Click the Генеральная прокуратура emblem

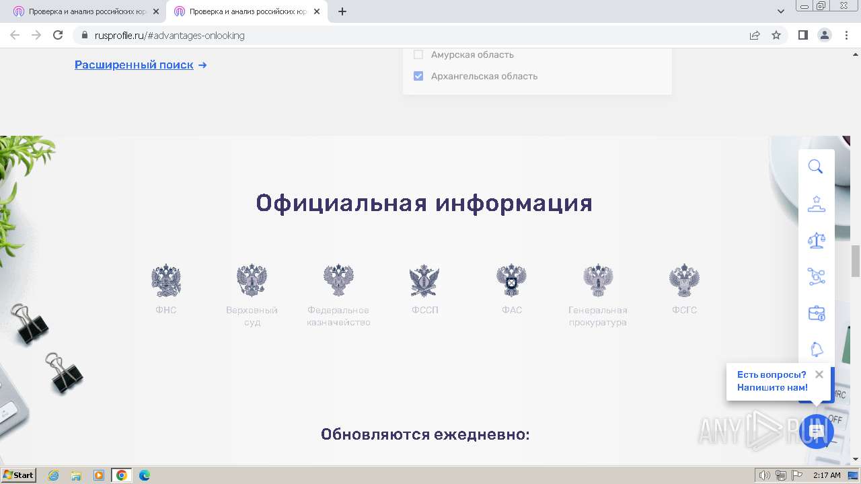point(598,280)
